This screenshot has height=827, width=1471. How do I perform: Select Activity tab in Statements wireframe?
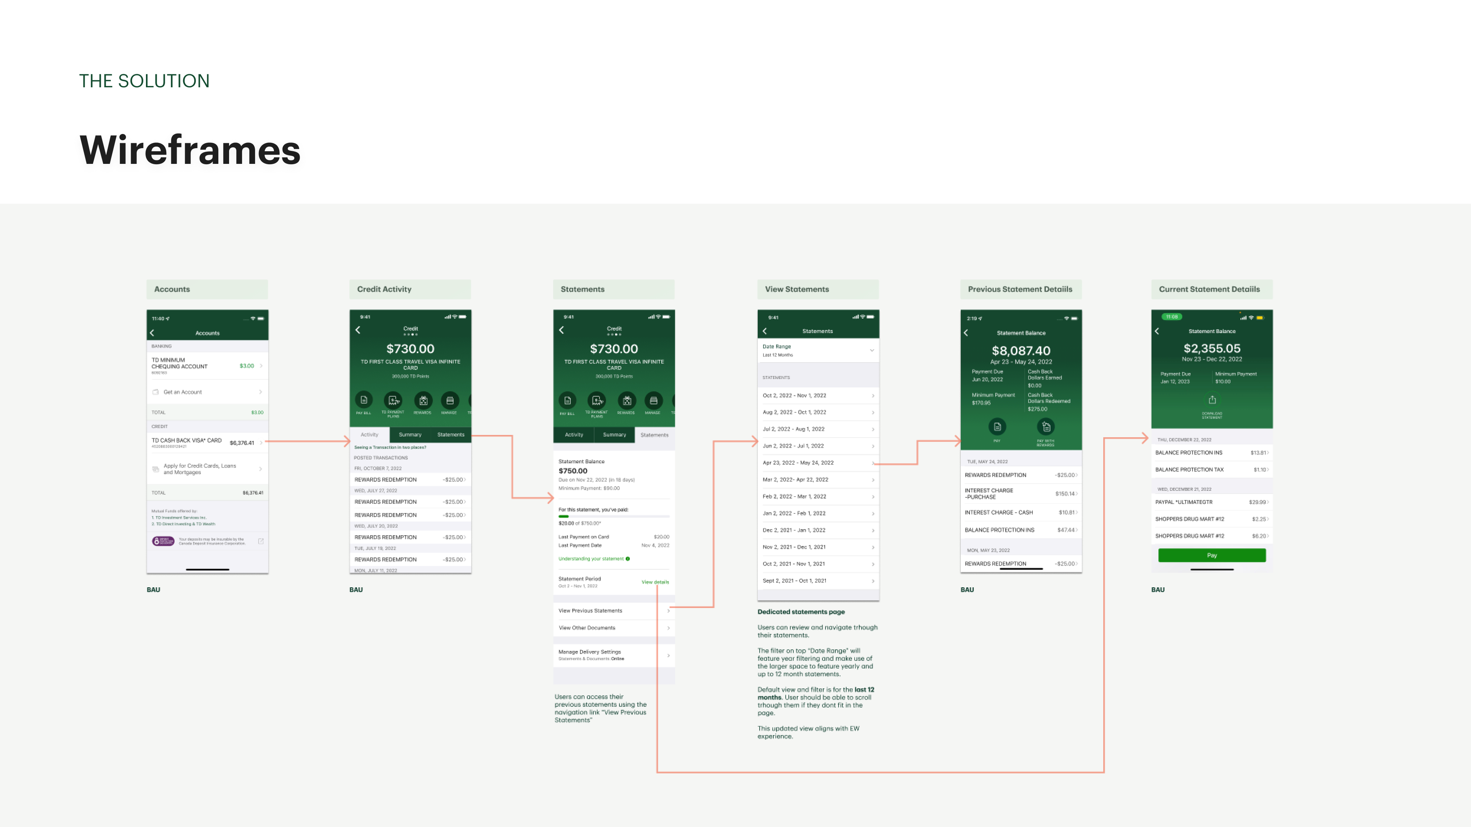574,435
